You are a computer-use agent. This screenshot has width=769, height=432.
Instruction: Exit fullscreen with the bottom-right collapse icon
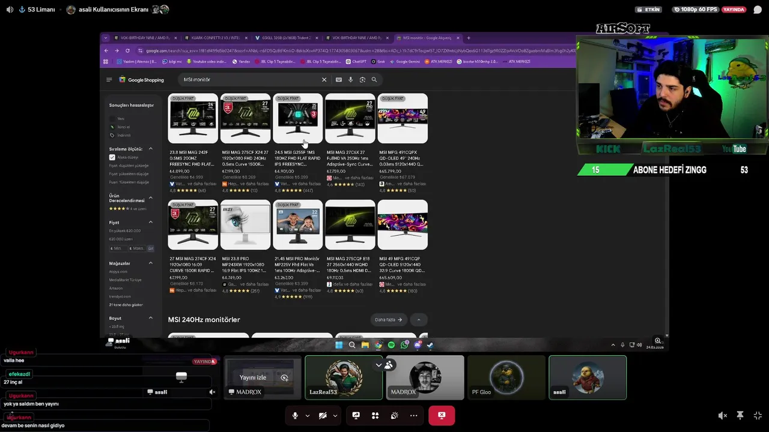coord(758,415)
